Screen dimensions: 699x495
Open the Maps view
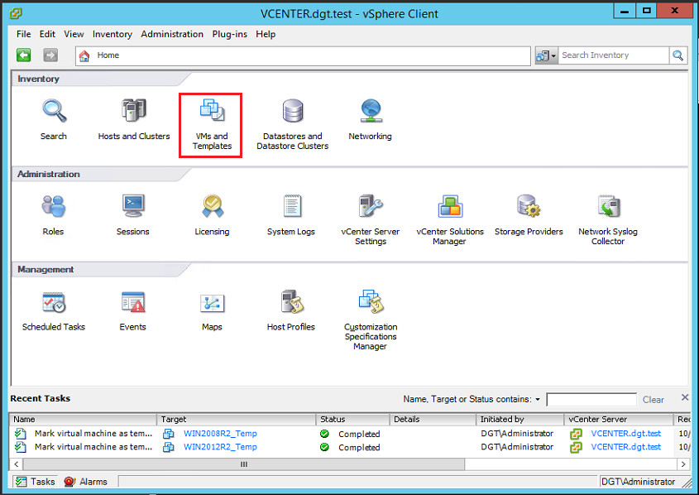pyautogui.click(x=213, y=303)
